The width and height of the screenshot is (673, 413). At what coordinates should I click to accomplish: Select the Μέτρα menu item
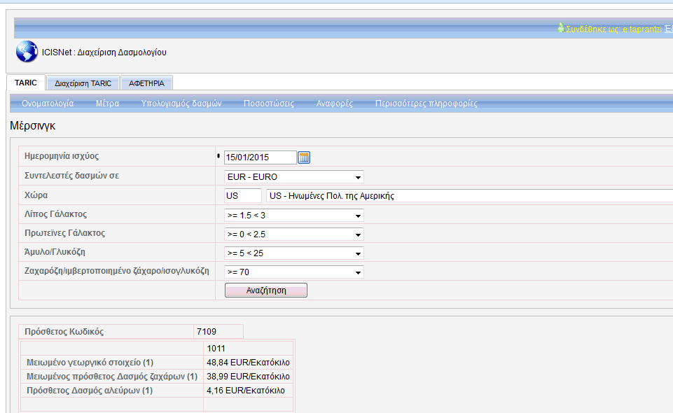[107, 104]
